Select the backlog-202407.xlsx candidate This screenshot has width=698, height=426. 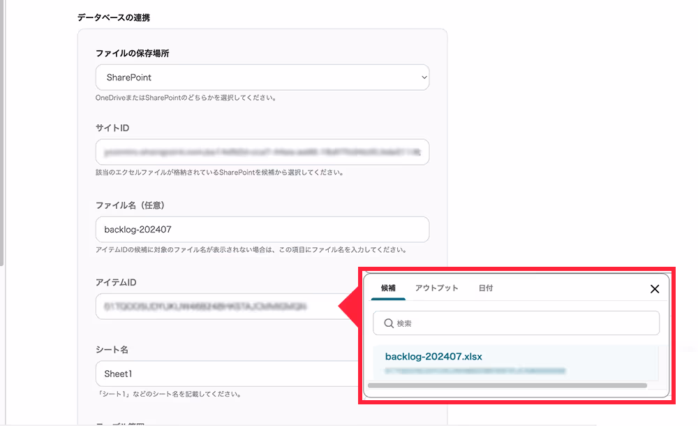tap(515, 362)
